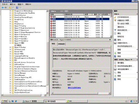Sort by the Date and Time column header
The width and height of the screenshot is (139, 104).
(73, 15)
